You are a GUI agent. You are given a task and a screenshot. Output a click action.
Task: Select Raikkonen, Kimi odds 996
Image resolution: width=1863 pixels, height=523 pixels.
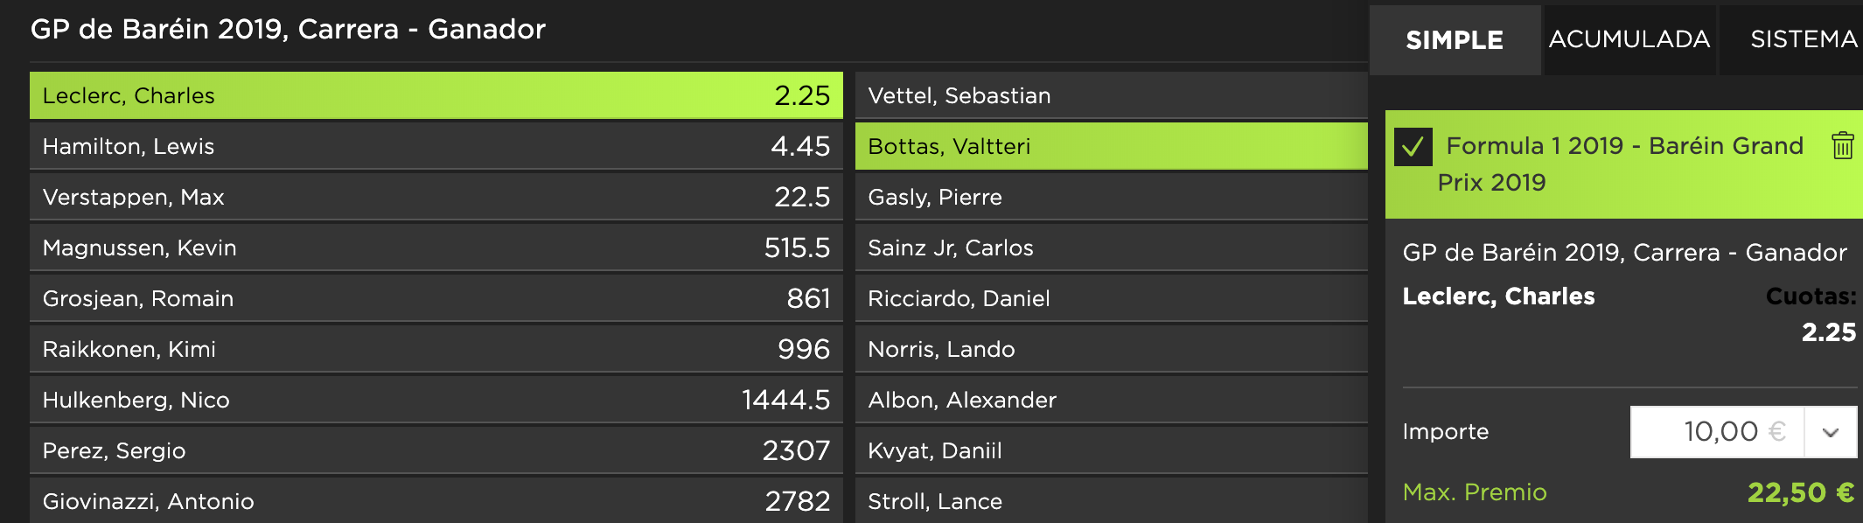[x=436, y=349]
